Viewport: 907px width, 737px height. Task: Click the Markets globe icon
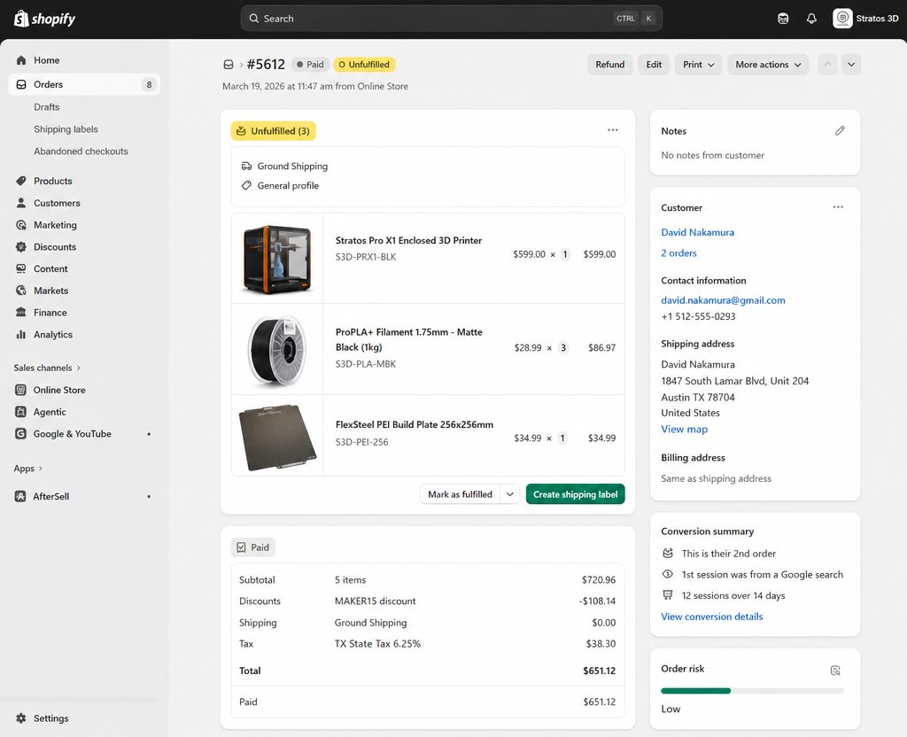(21, 291)
